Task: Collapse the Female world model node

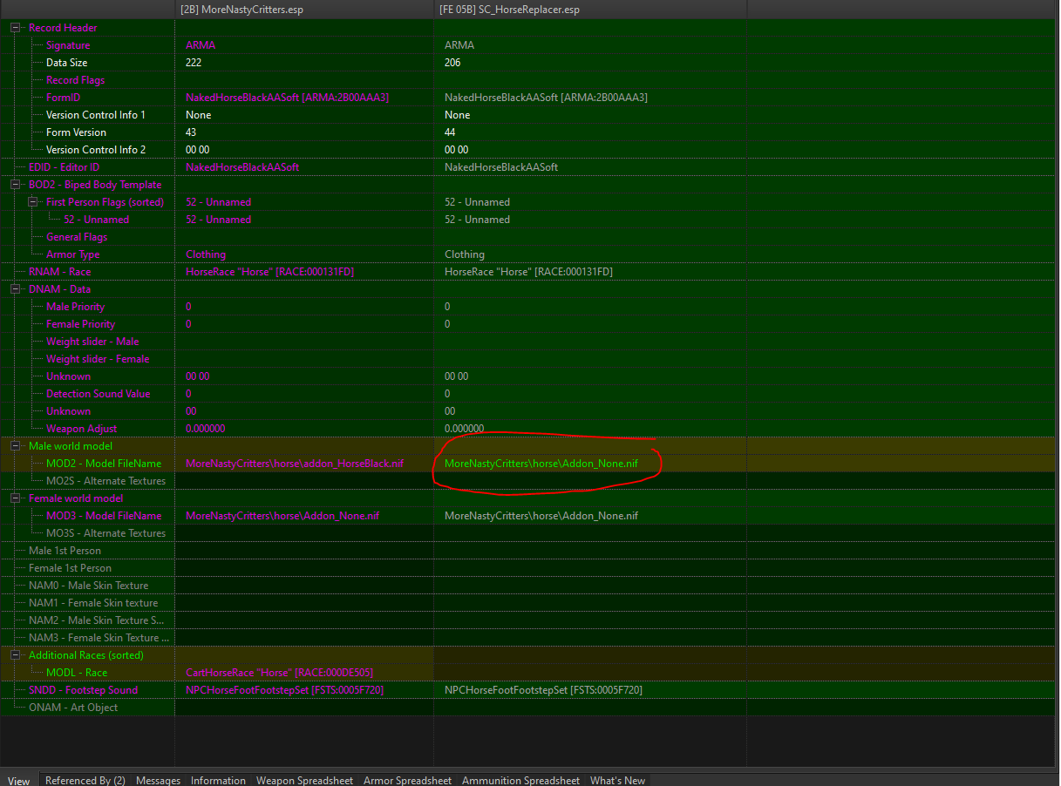Action: pos(17,498)
